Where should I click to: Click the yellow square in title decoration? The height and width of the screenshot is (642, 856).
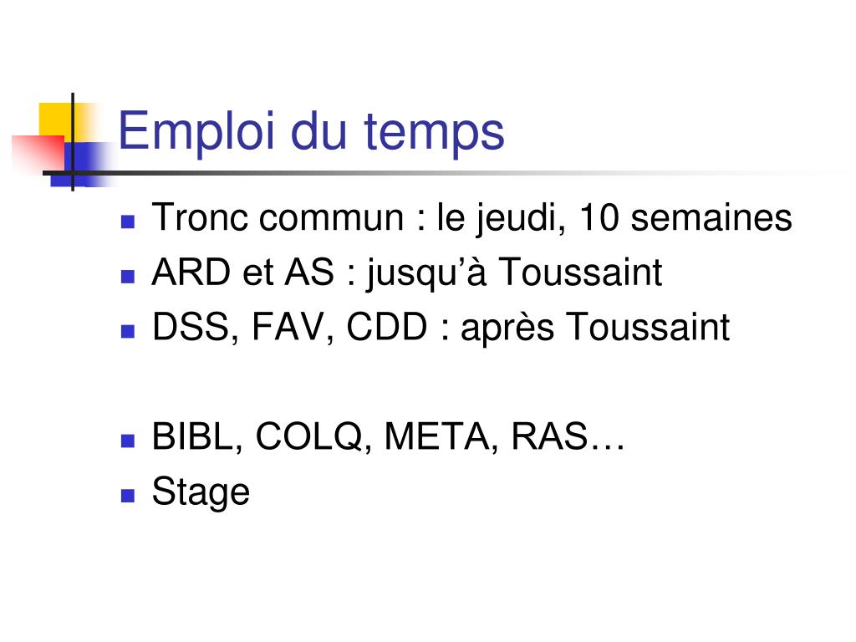(58, 120)
